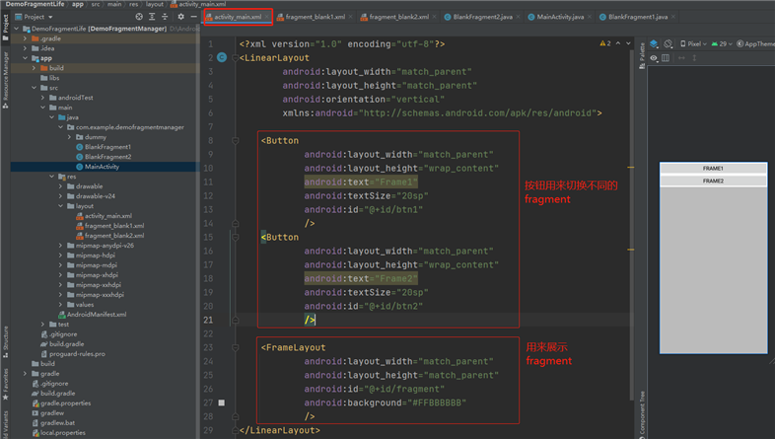Viewport: 775px width, 439px height.
Task: Open the Project tool window strip button
Action: 6,28
